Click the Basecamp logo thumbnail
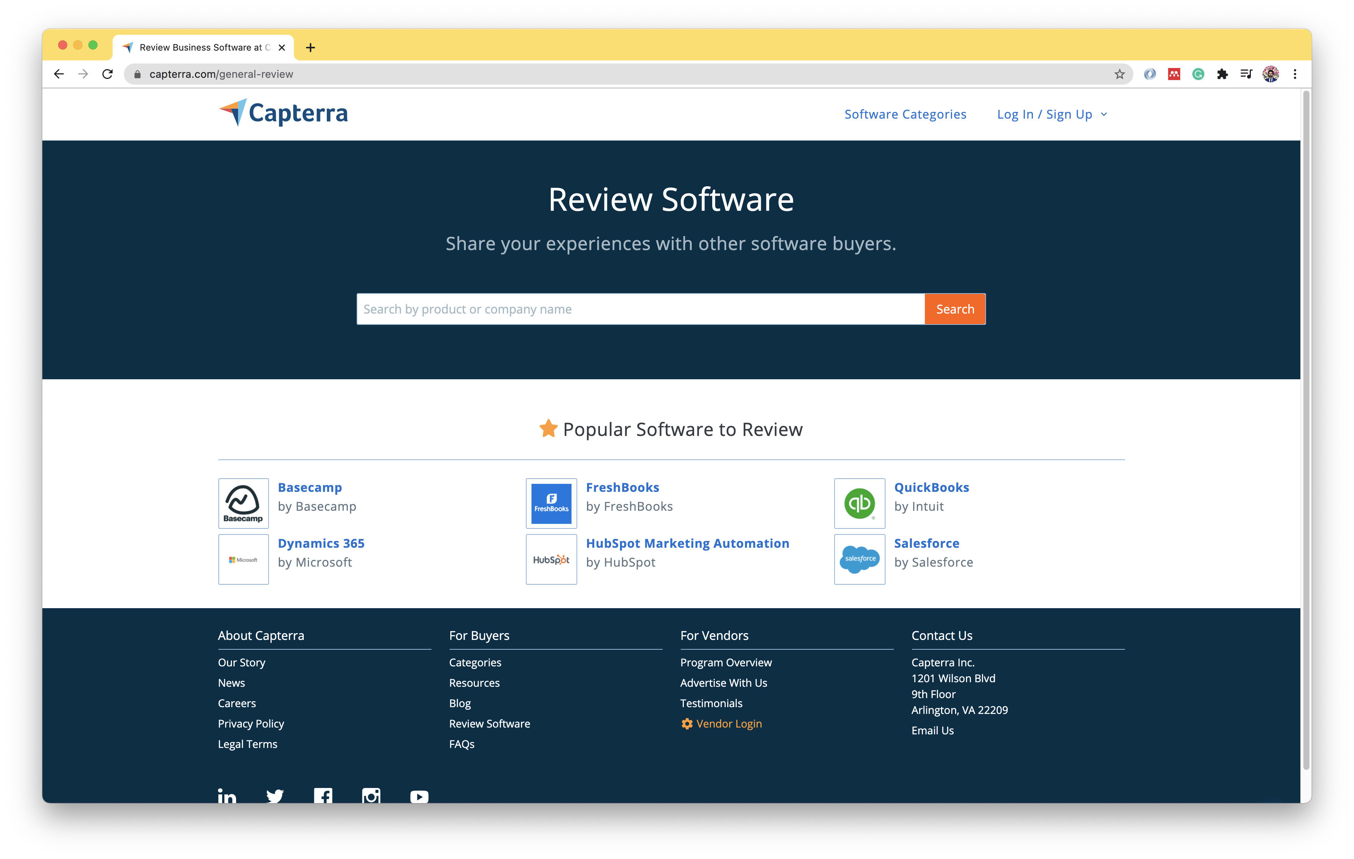 243,503
